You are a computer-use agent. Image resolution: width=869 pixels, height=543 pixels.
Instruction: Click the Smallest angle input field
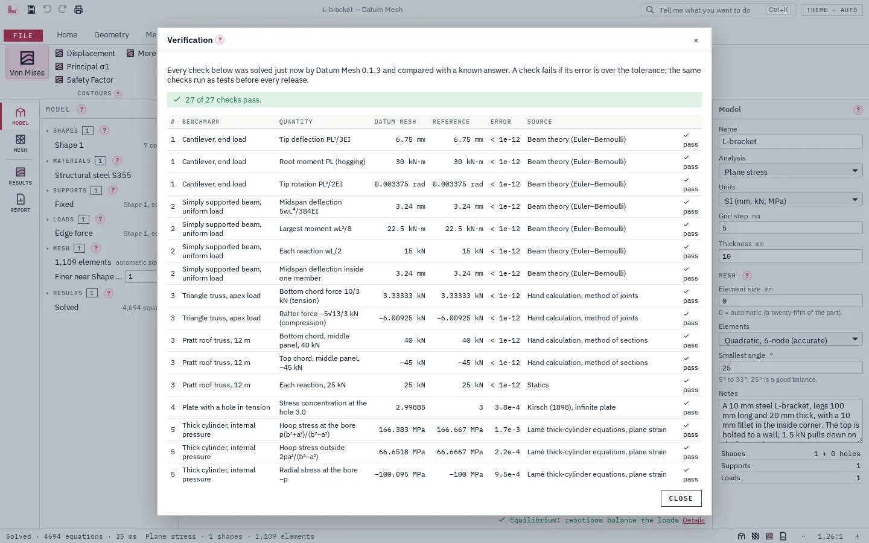point(791,368)
